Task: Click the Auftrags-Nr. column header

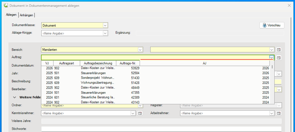Action: (x=128, y=63)
